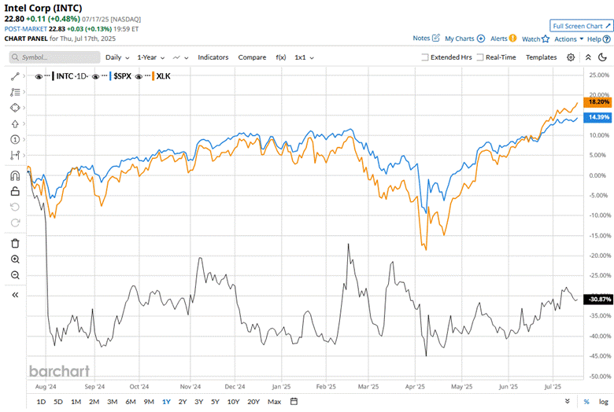This screenshot has width=614, height=412.
Task: Open the f(x) expressions menu
Action: [x=281, y=57]
